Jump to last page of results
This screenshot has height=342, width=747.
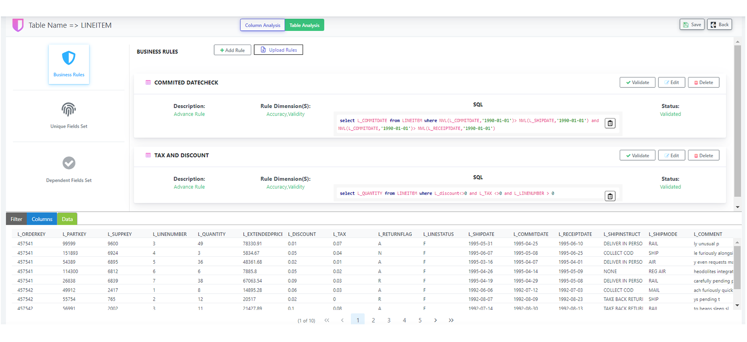coord(451,321)
